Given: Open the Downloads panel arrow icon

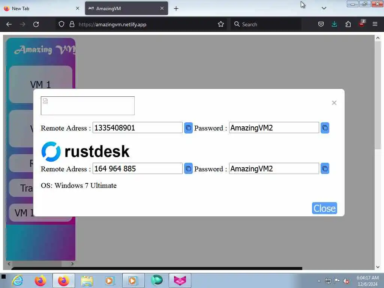Looking at the screenshot, I should click(x=334, y=24).
